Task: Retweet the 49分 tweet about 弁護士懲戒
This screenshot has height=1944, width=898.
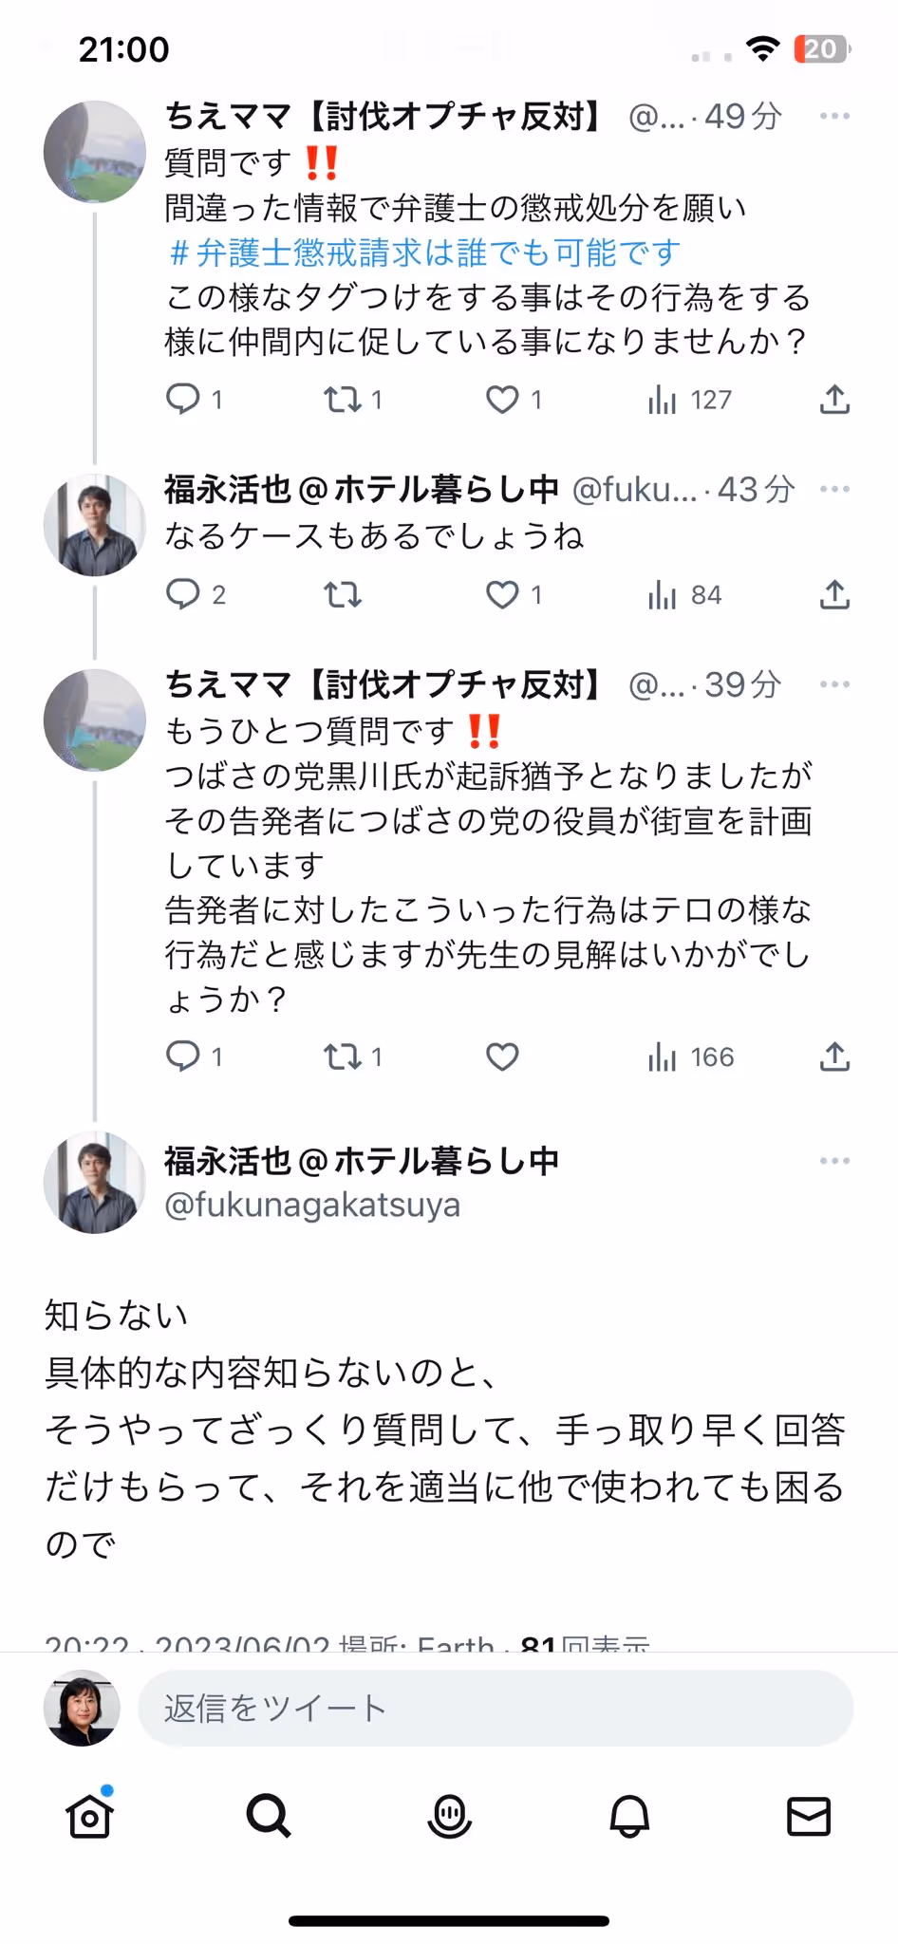Action: [x=343, y=400]
